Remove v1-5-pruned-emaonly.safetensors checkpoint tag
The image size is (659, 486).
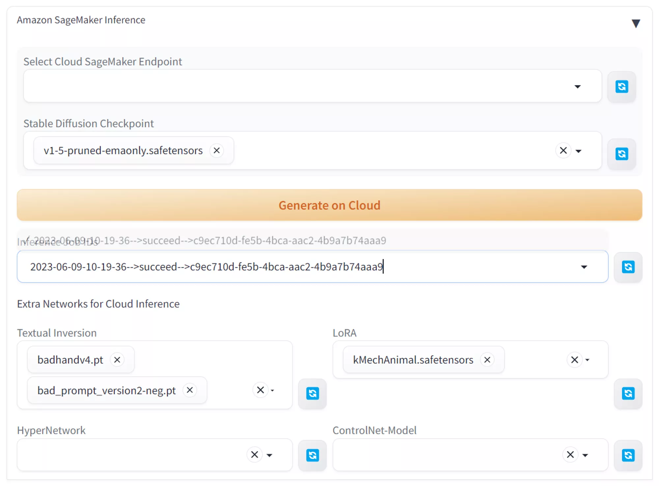point(216,150)
